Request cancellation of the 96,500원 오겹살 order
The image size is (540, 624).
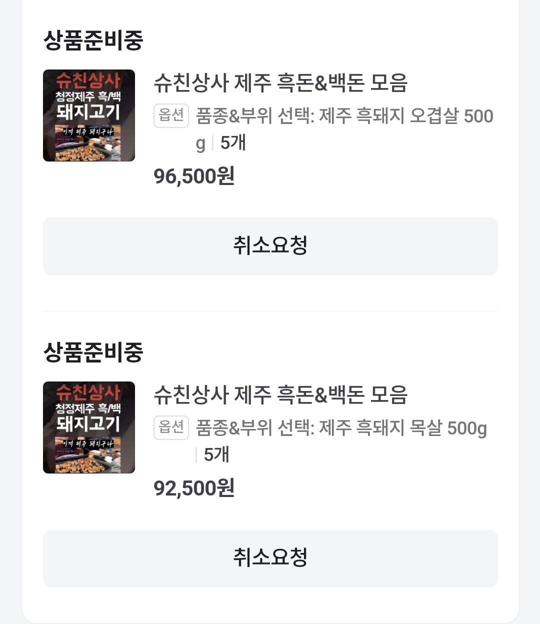270,246
